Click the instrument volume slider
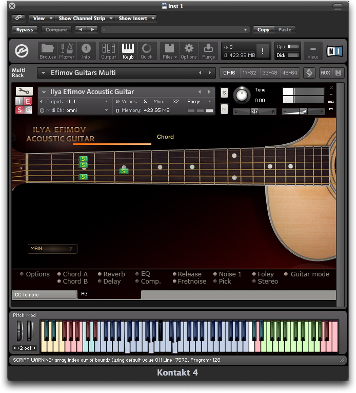Image resolution: width=356 pixels, height=393 pixels. coord(303,111)
